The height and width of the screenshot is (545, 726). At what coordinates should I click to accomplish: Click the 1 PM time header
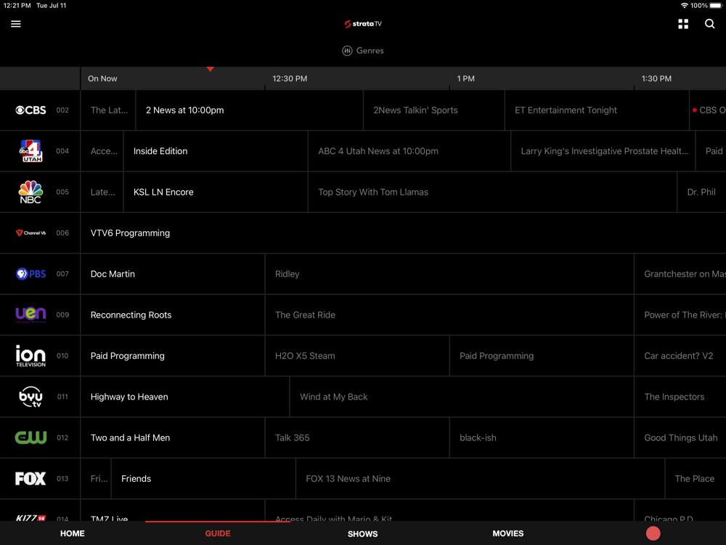pos(465,78)
